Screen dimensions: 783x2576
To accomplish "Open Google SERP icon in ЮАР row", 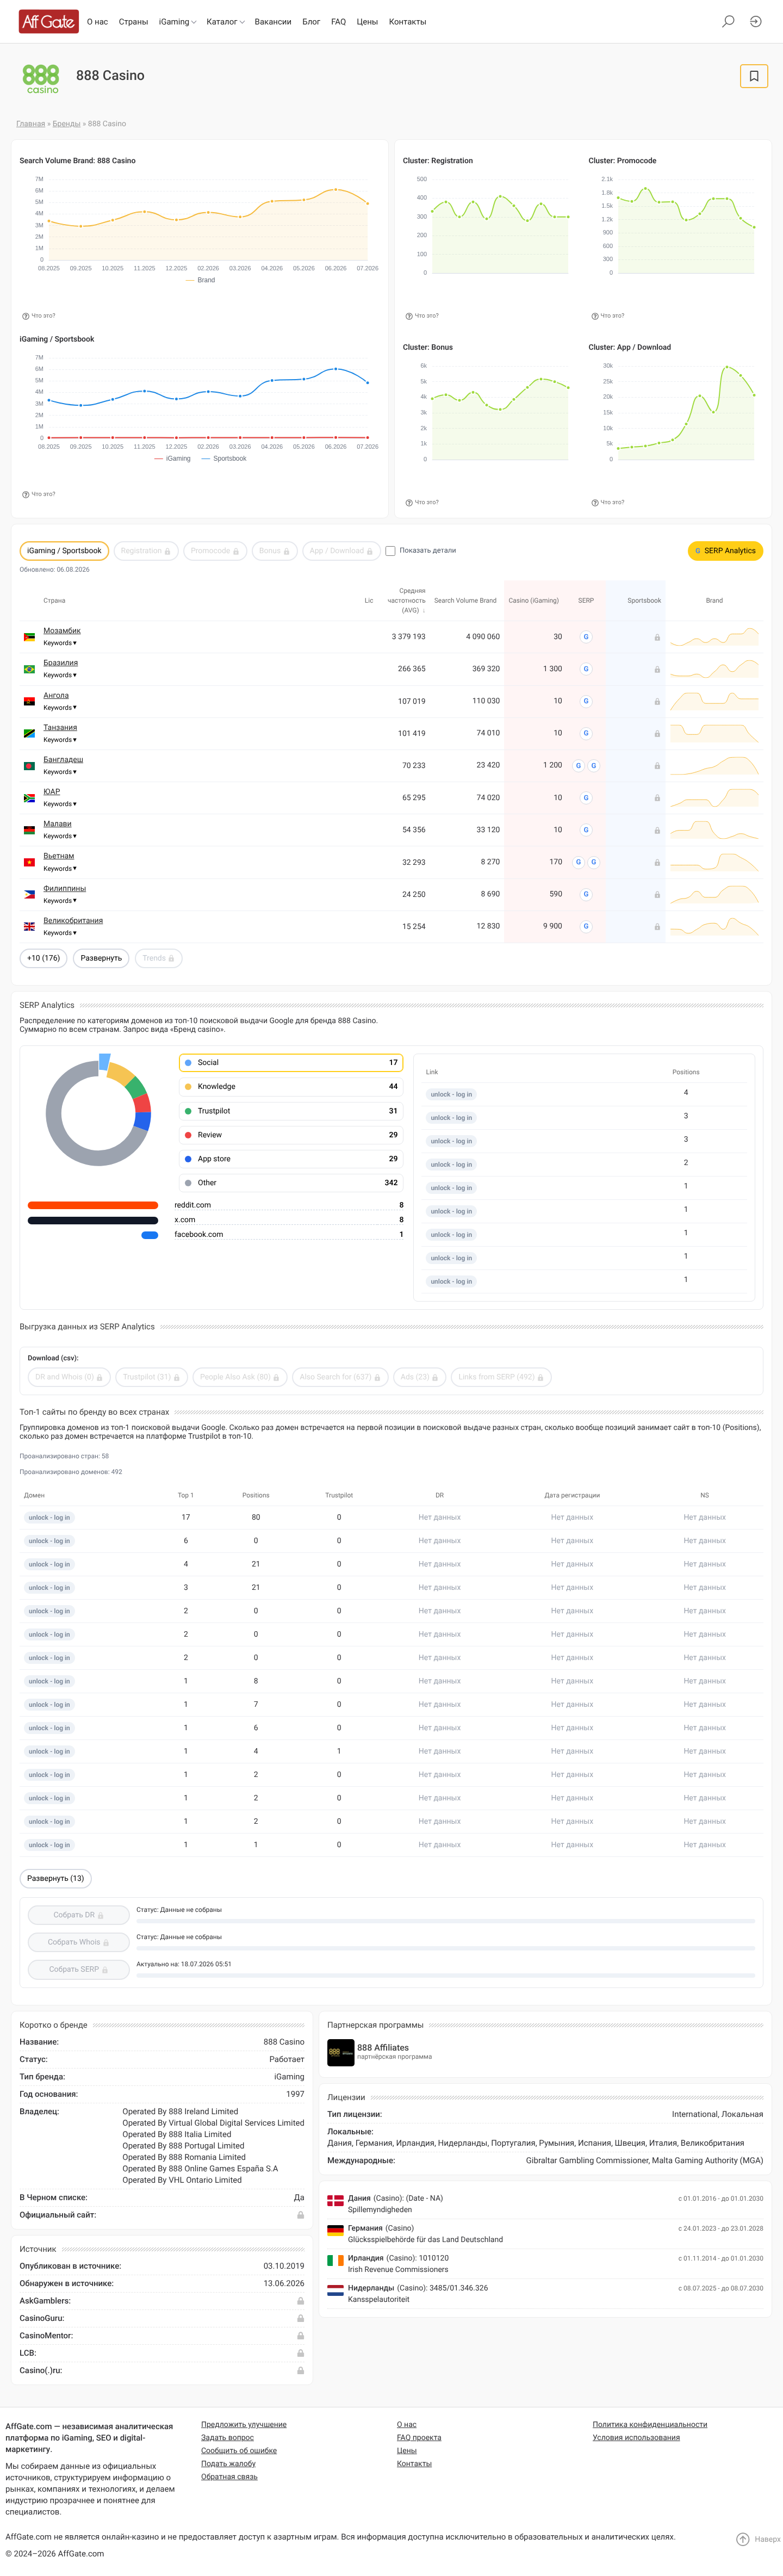I will [x=586, y=798].
